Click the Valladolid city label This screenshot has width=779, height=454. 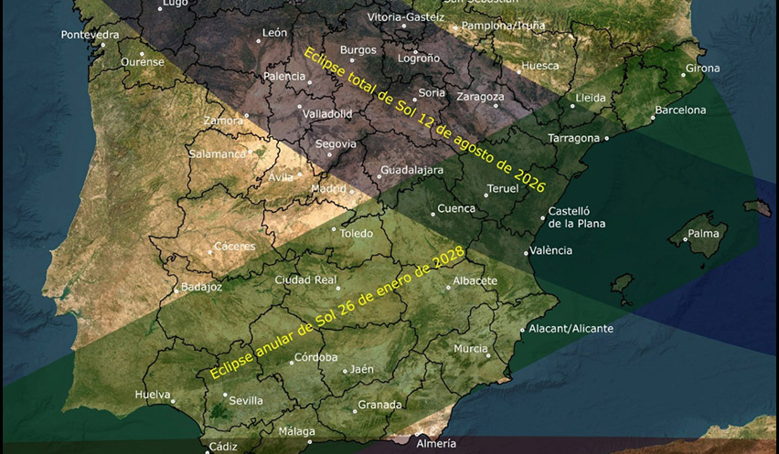(327, 114)
